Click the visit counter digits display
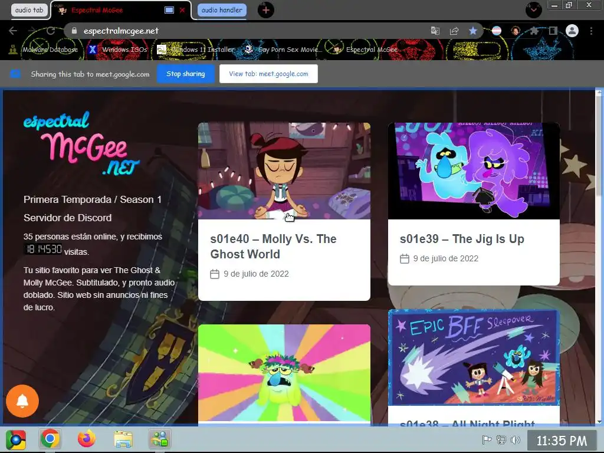604x453 pixels. tap(43, 250)
